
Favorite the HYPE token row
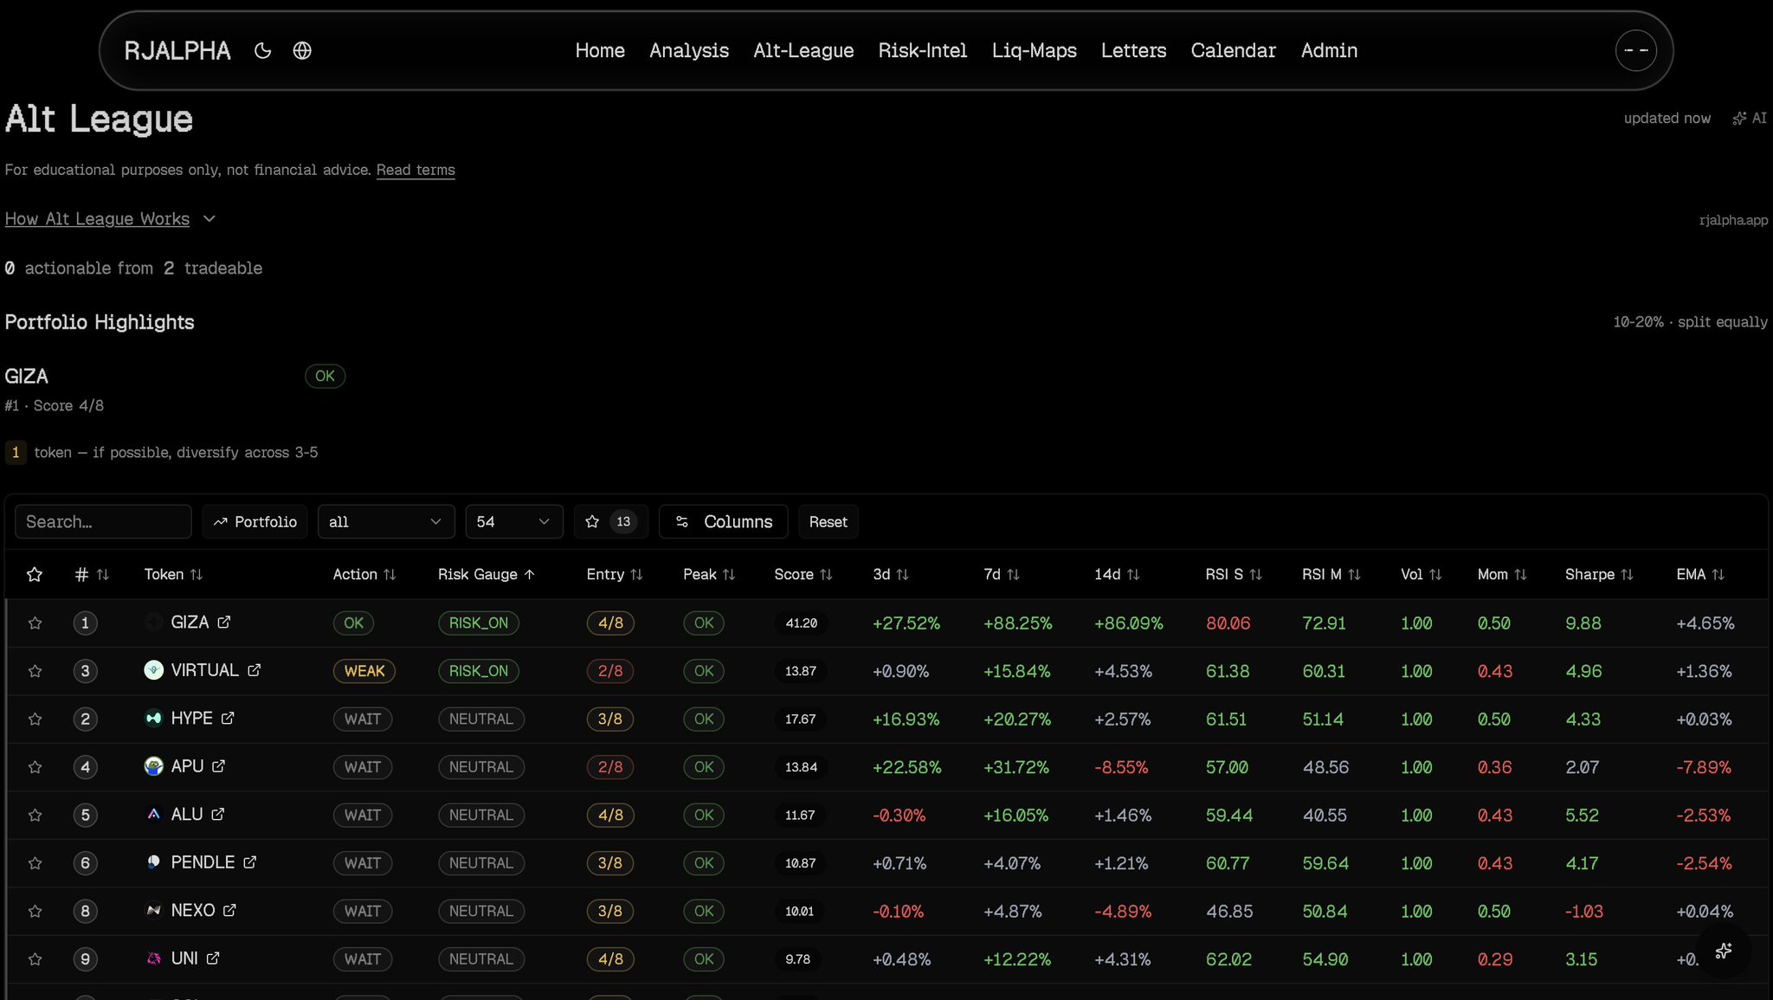tap(35, 719)
